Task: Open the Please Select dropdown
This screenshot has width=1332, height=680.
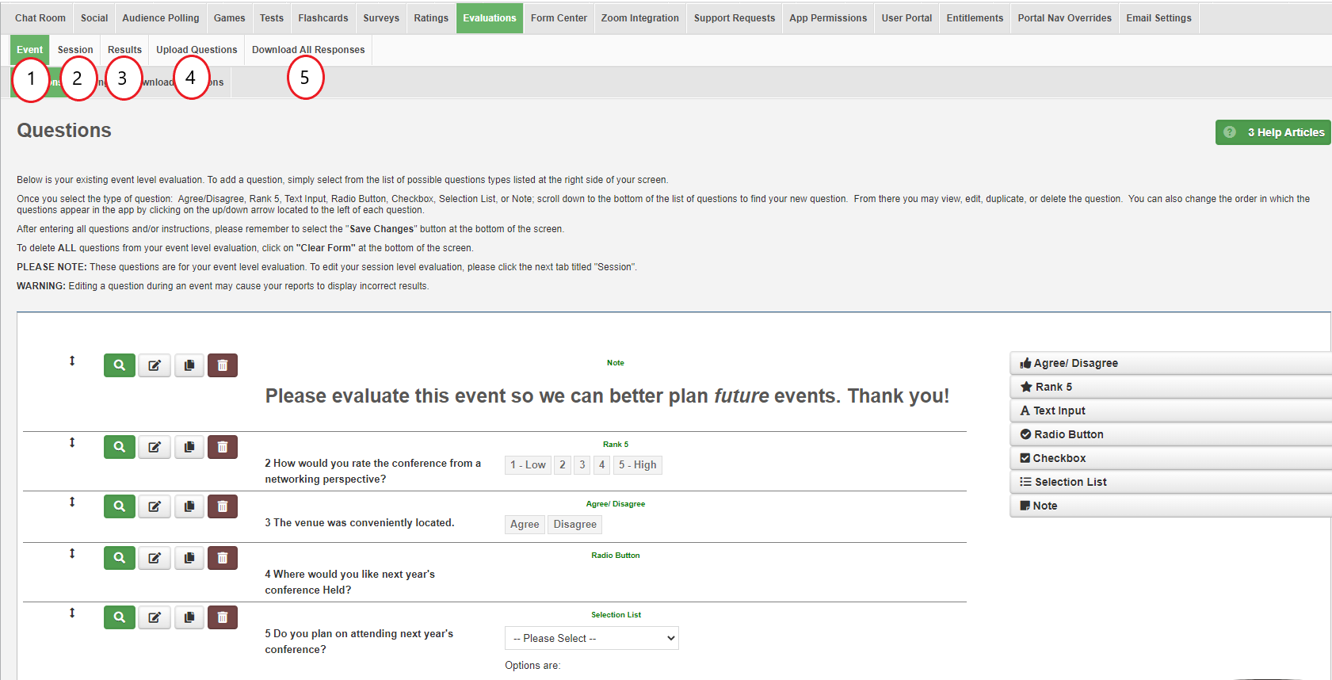Action: tap(591, 638)
